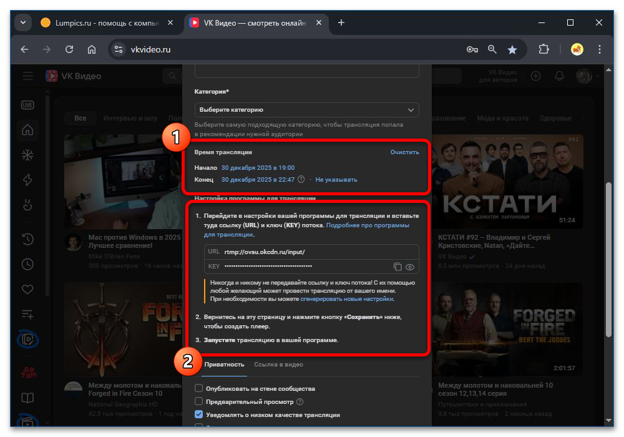Click the VK Видео logo
Image resolution: width=624 pixels, height=437 pixels.
click(74, 76)
